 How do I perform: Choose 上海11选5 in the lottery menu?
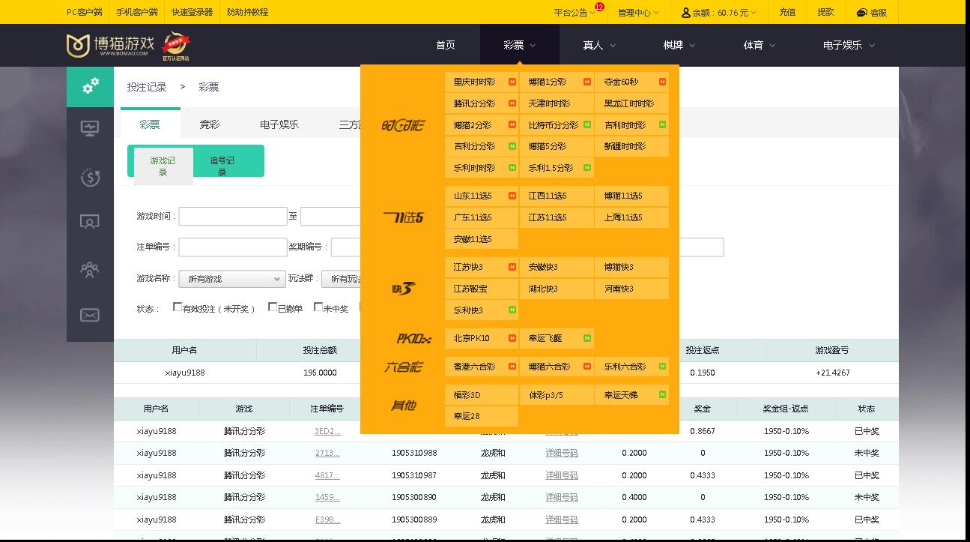631,217
